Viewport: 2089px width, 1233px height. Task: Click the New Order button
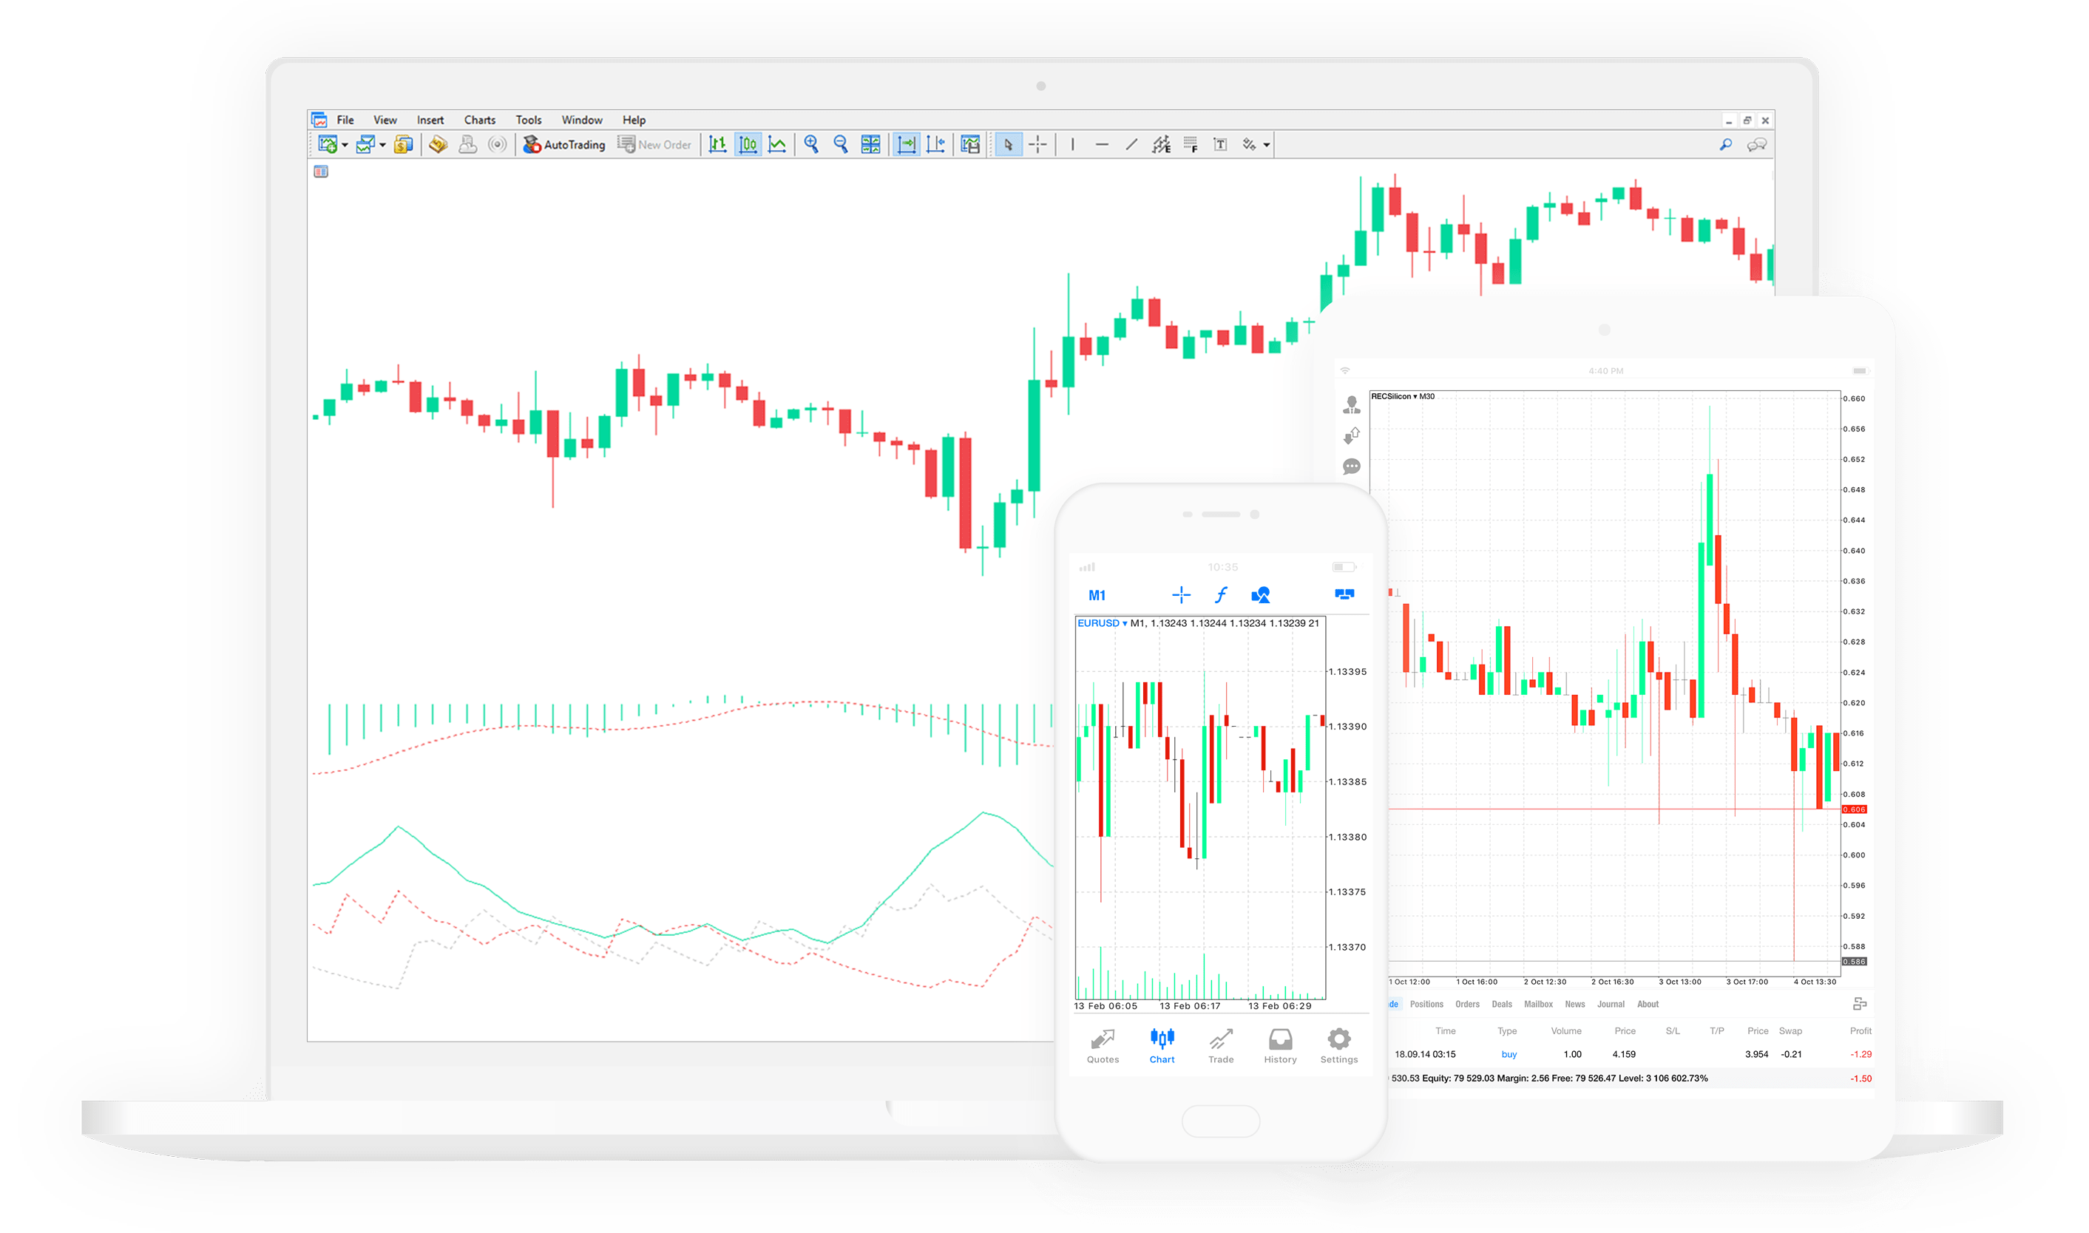[654, 145]
